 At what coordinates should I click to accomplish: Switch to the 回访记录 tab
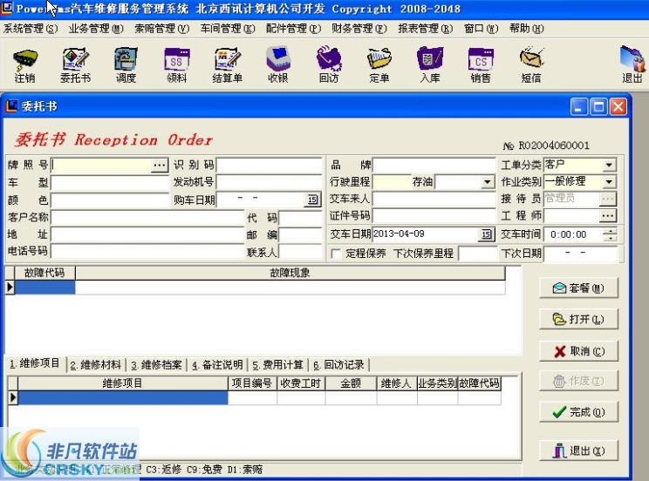(x=338, y=364)
